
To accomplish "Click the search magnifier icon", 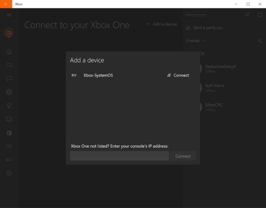I will [247, 15].
